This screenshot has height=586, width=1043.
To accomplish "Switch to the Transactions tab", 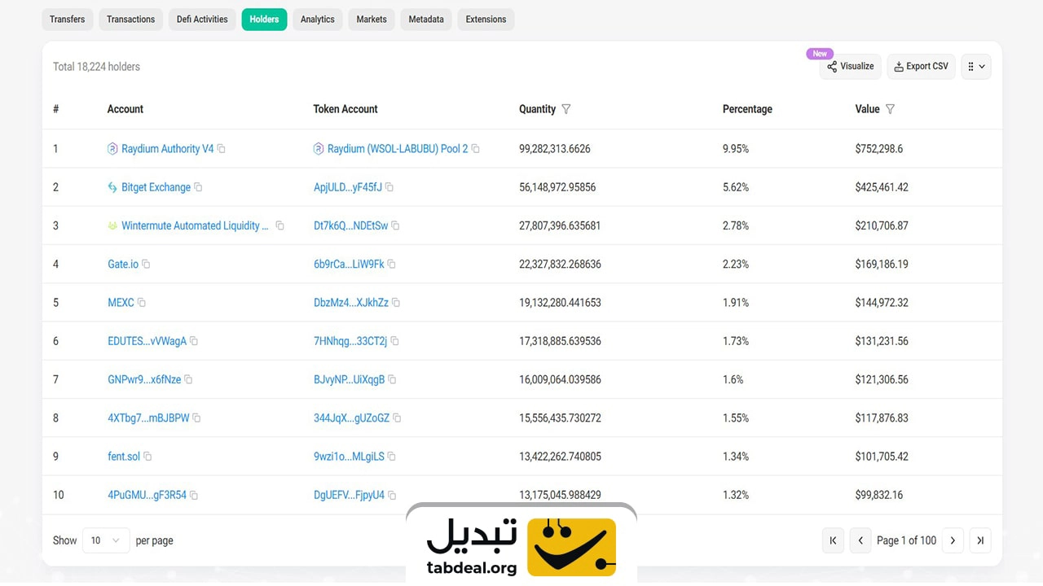I will 130,20.
